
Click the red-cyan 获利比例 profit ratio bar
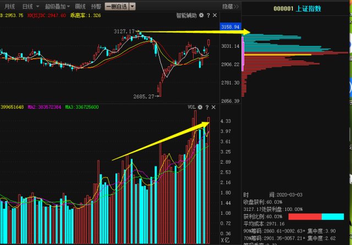tap(316, 216)
